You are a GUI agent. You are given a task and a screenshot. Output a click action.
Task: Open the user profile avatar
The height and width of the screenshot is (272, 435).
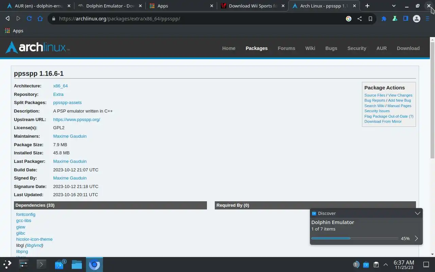click(417, 19)
